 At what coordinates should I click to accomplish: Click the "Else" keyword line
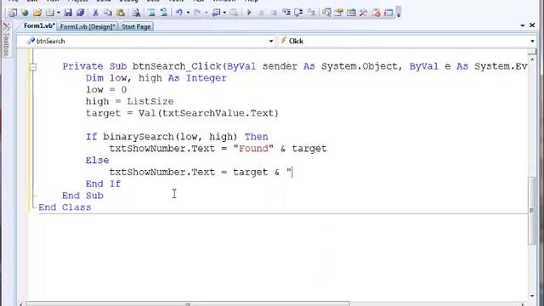coord(97,161)
